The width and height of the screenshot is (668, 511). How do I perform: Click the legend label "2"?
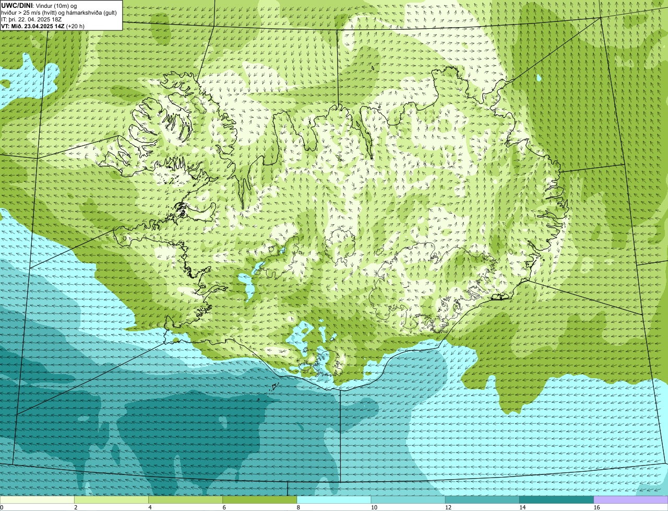(x=76, y=507)
